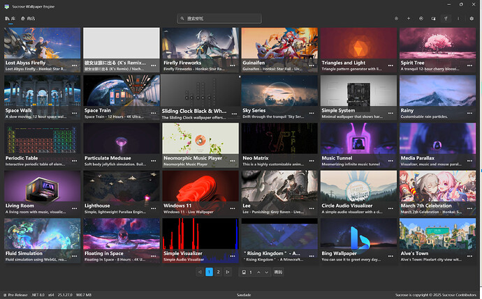
Task: Switch to the 库 library tab
Action: point(10,18)
